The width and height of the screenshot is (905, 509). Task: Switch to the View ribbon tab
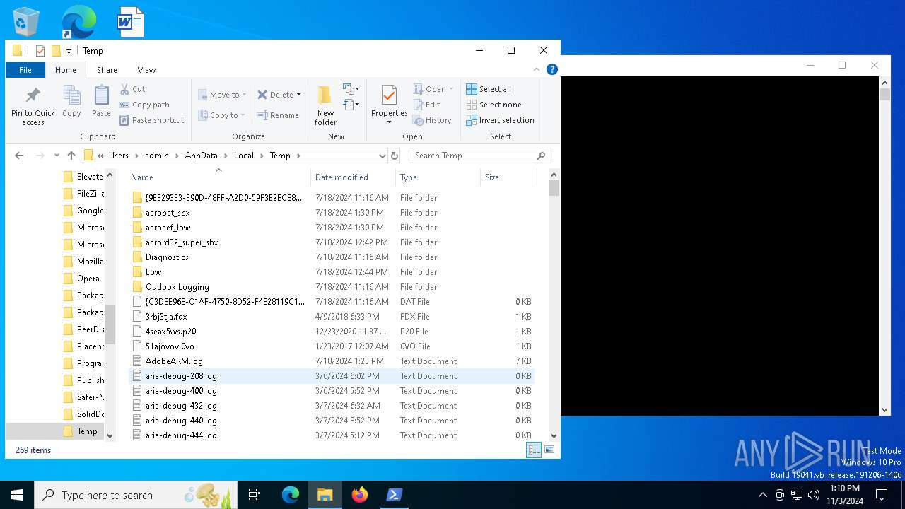[x=146, y=70]
